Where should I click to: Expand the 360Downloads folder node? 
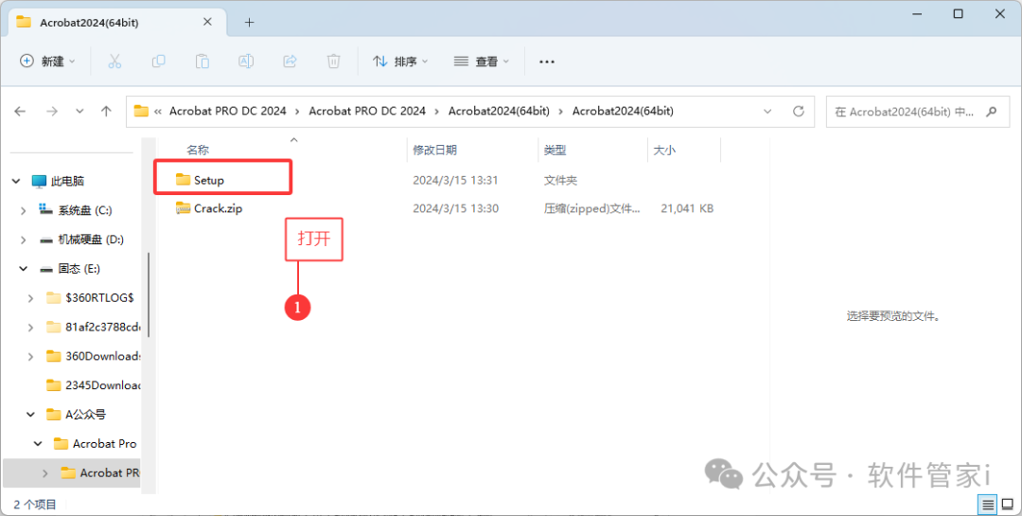30,356
